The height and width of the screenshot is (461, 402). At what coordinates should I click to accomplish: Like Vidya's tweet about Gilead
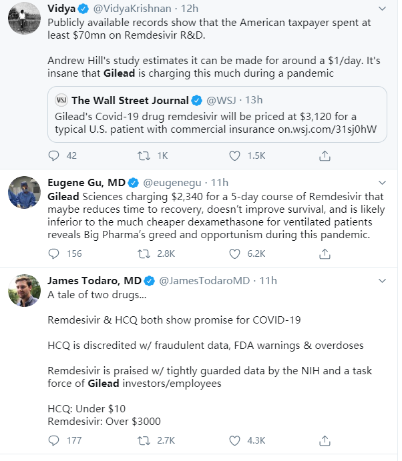click(234, 155)
